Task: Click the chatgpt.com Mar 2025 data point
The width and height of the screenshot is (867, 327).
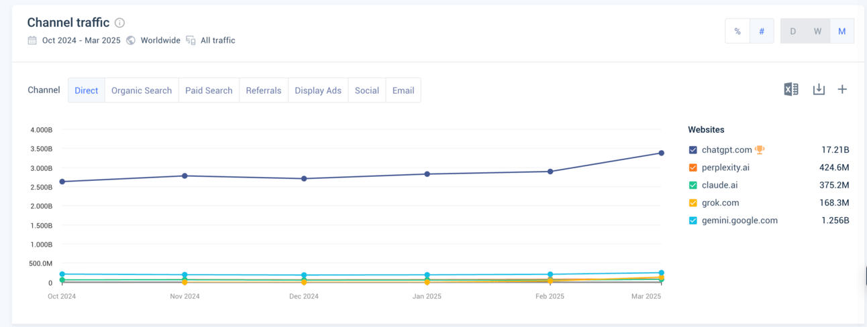Action: [662, 153]
